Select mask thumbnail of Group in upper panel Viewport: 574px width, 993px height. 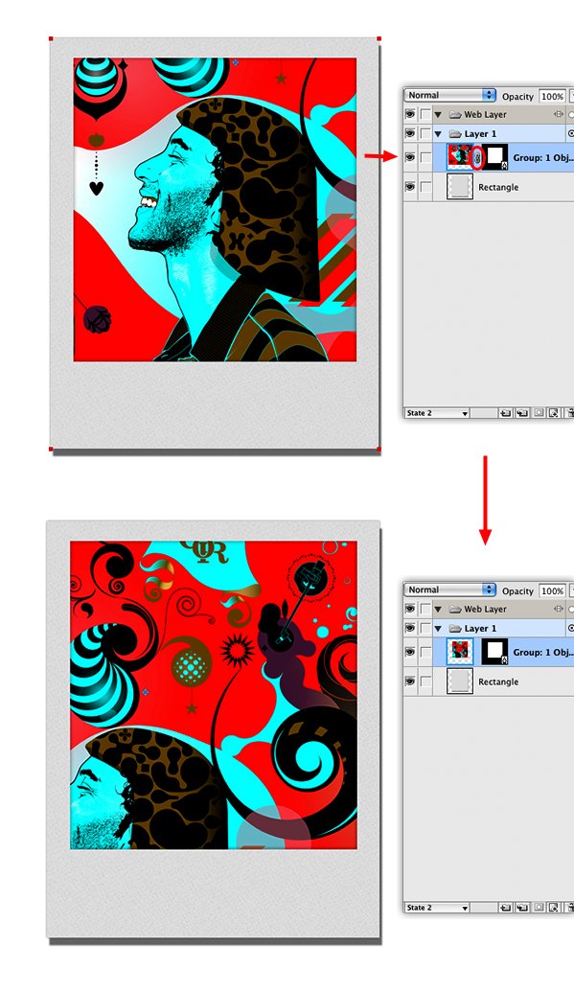click(494, 157)
